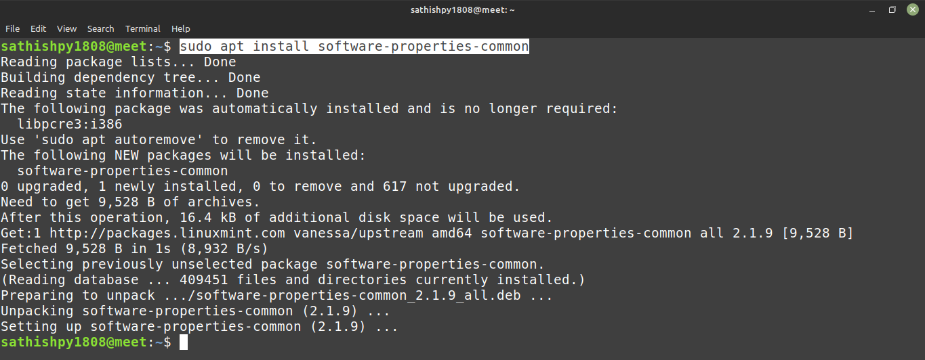
Task: Minimize the terminal window
Action: point(873,9)
